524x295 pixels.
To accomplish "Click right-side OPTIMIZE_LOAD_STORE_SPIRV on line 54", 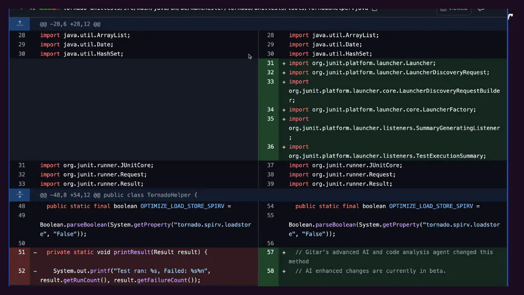I will [x=431, y=206].
